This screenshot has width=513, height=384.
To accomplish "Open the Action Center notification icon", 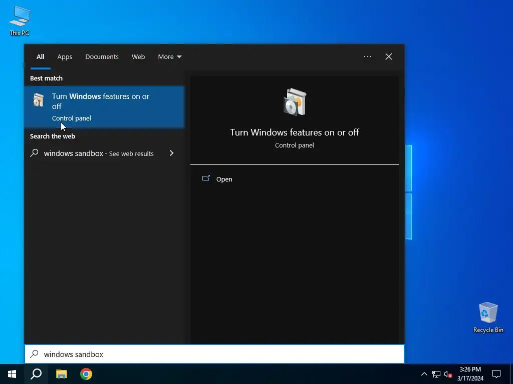I will 496,374.
